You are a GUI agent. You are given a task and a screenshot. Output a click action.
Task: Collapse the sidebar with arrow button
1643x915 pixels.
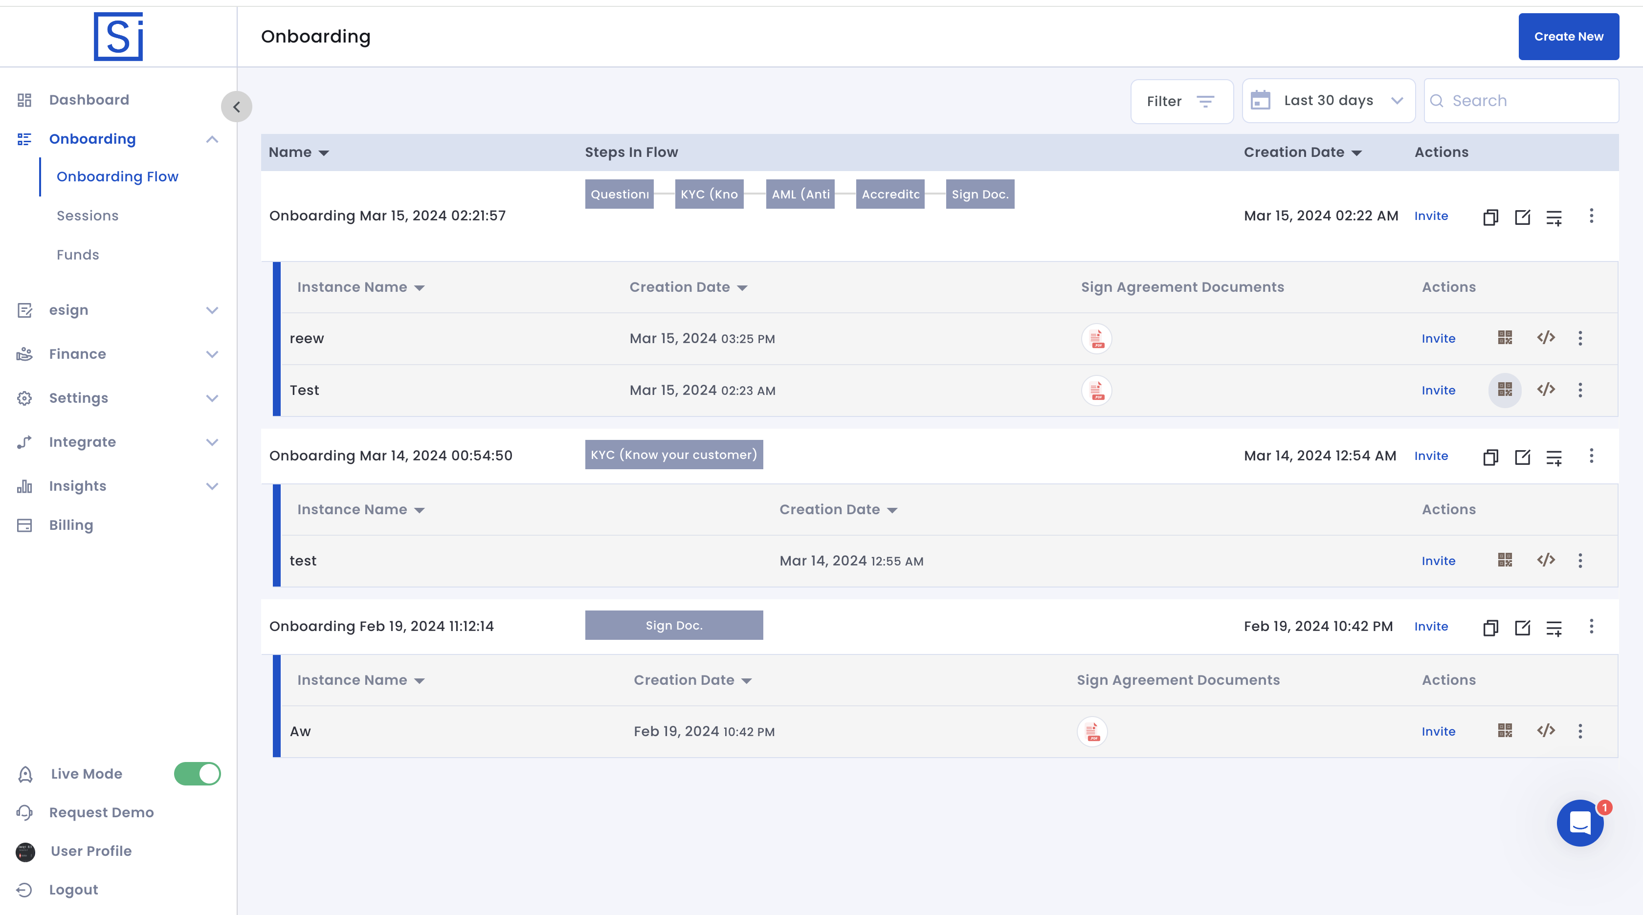point(237,107)
